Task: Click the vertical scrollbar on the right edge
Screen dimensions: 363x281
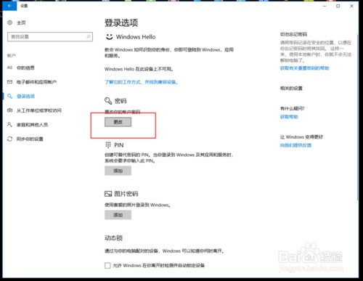Action: point(357,117)
